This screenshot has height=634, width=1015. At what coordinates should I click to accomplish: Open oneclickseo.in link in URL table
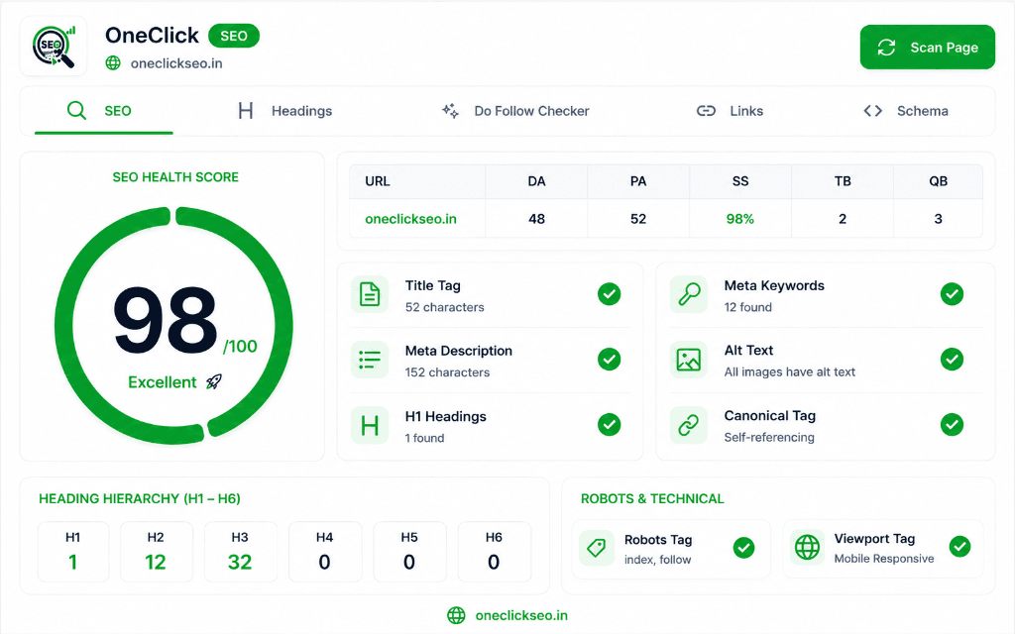[410, 219]
